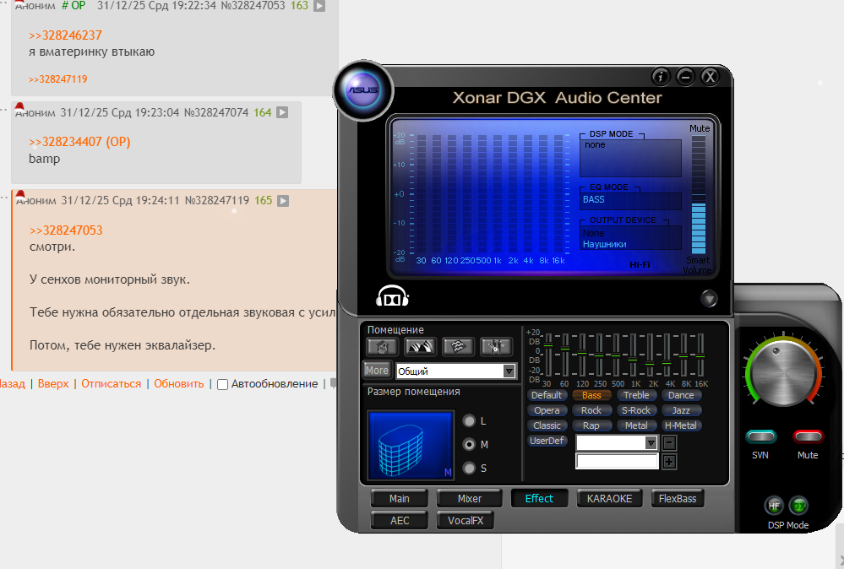Switch to the VocalFX tab
The image size is (844, 569).
tap(466, 521)
